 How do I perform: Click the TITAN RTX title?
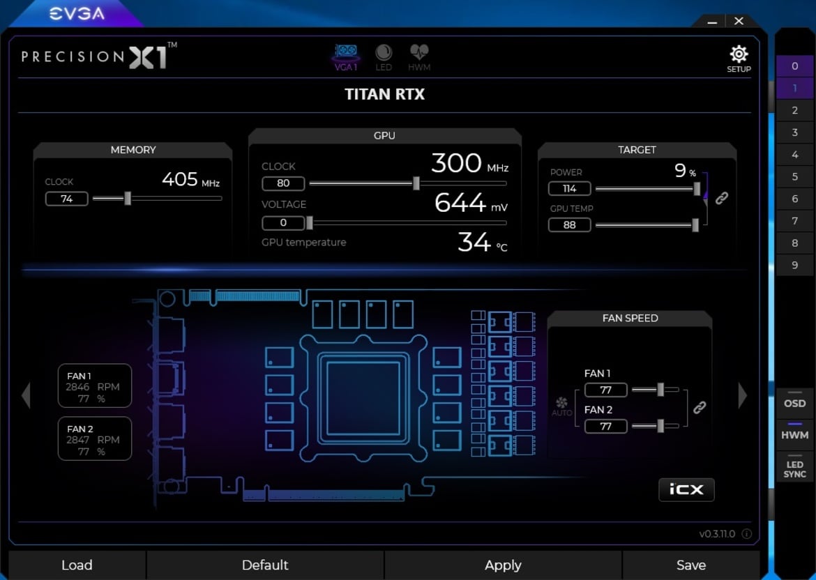click(384, 94)
